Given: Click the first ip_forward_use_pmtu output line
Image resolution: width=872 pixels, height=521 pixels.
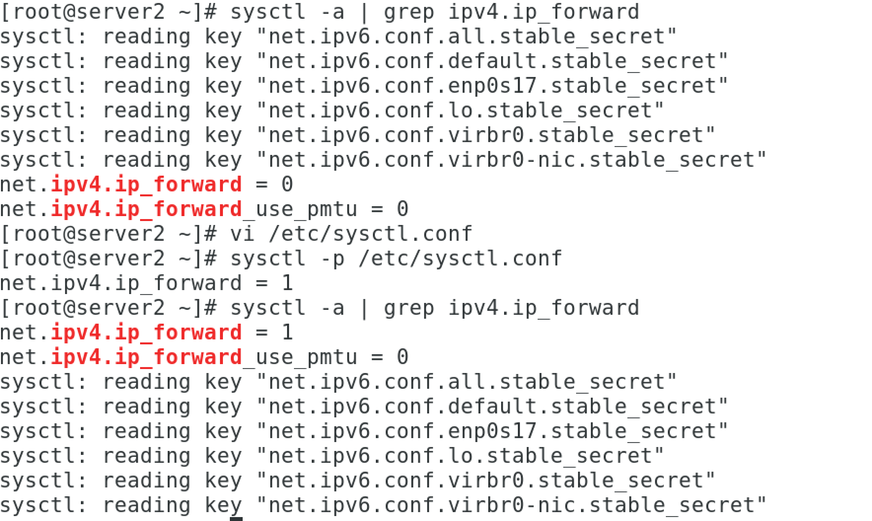Looking at the screenshot, I should point(204,209).
